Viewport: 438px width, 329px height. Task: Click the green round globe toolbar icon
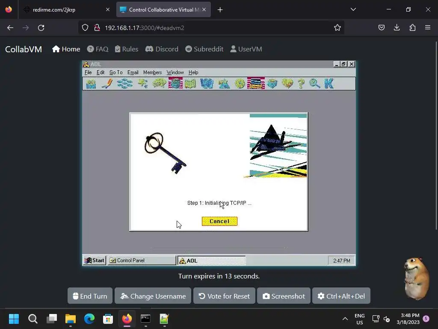[240, 84]
